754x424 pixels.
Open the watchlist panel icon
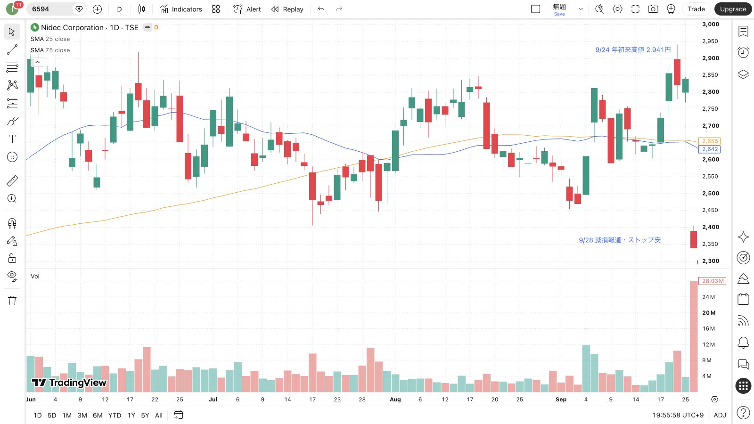coord(743,32)
